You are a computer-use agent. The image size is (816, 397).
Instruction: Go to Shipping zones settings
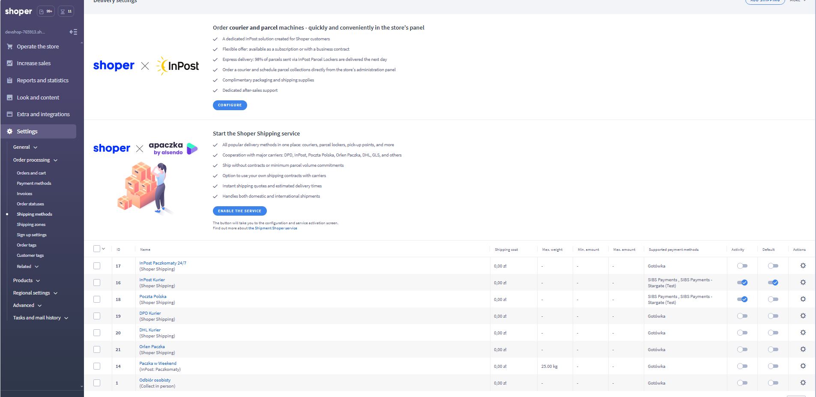(31, 224)
